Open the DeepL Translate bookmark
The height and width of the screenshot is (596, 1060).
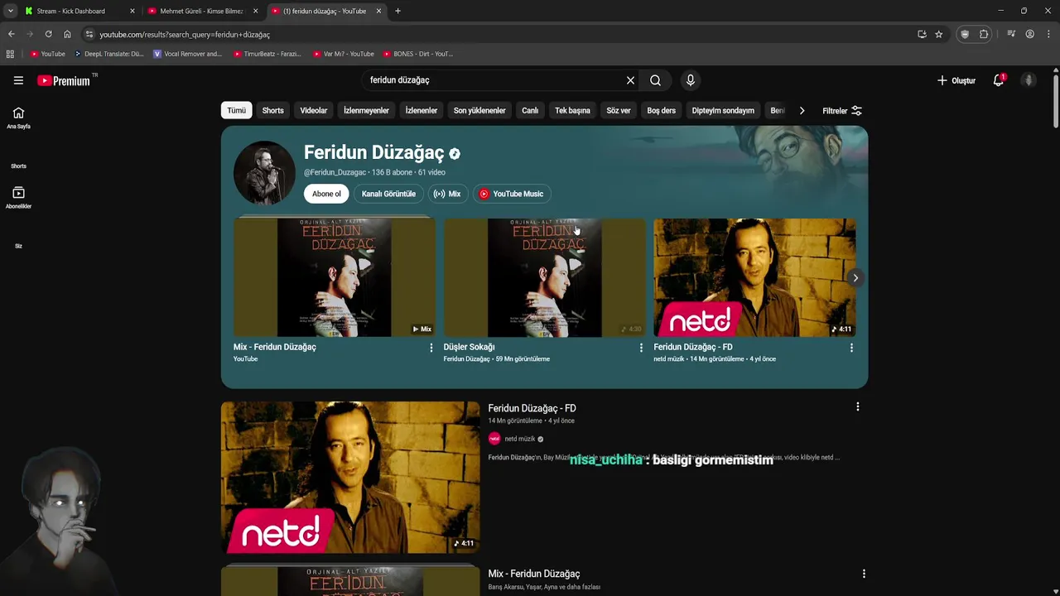(108, 54)
